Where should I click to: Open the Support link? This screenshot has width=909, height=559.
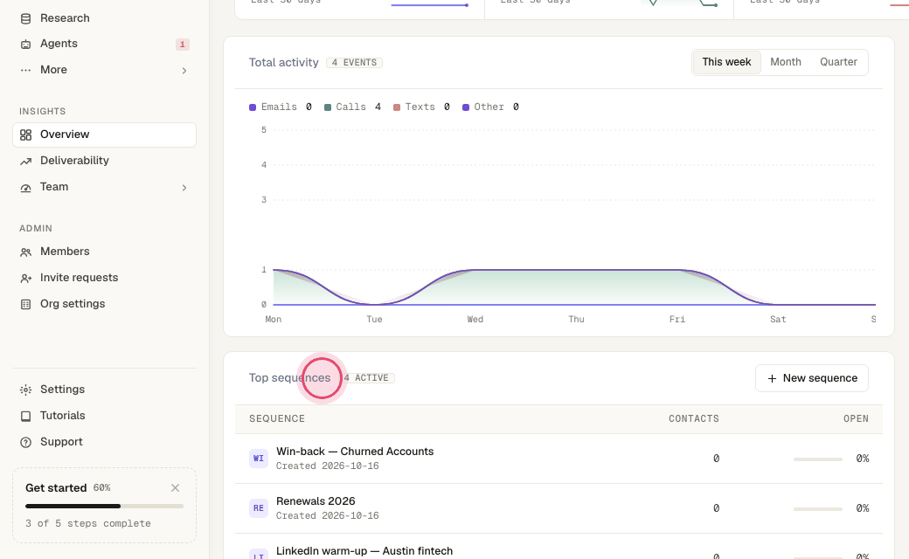(x=104, y=441)
